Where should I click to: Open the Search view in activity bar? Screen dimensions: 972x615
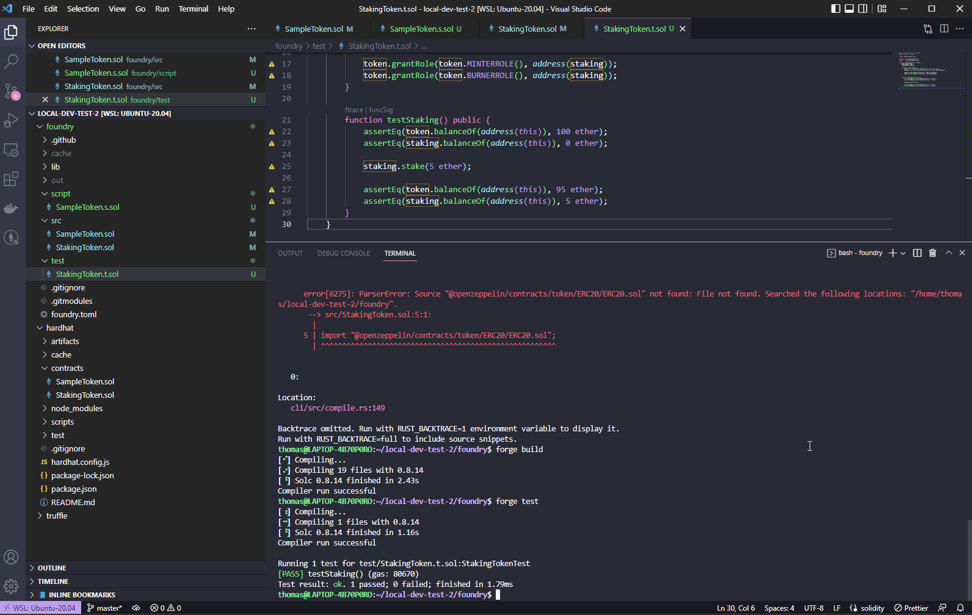coord(11,62)
